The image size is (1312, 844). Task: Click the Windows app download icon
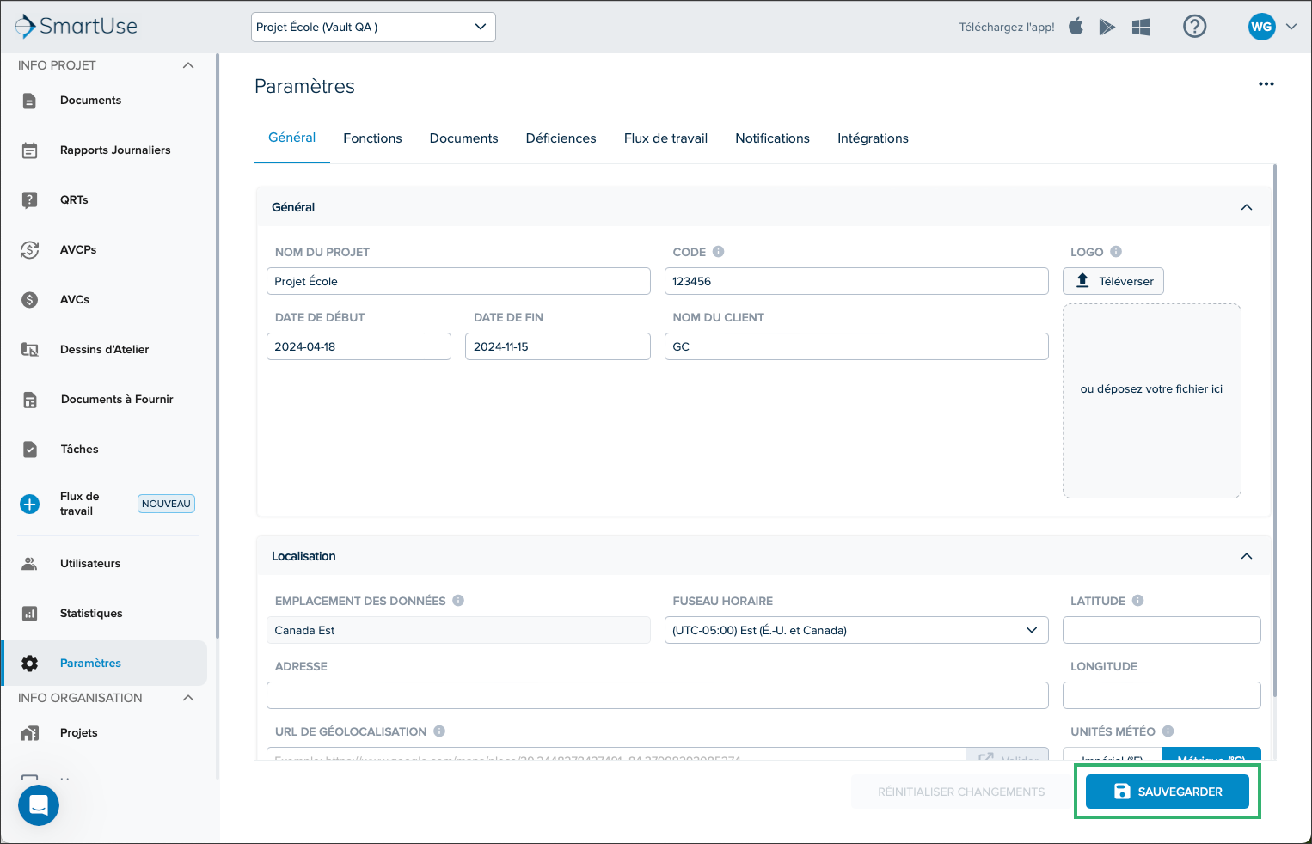[1141, 28]
